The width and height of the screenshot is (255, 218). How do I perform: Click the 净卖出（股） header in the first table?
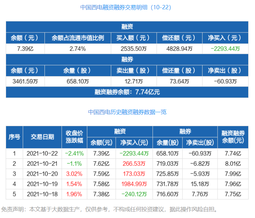225,71
